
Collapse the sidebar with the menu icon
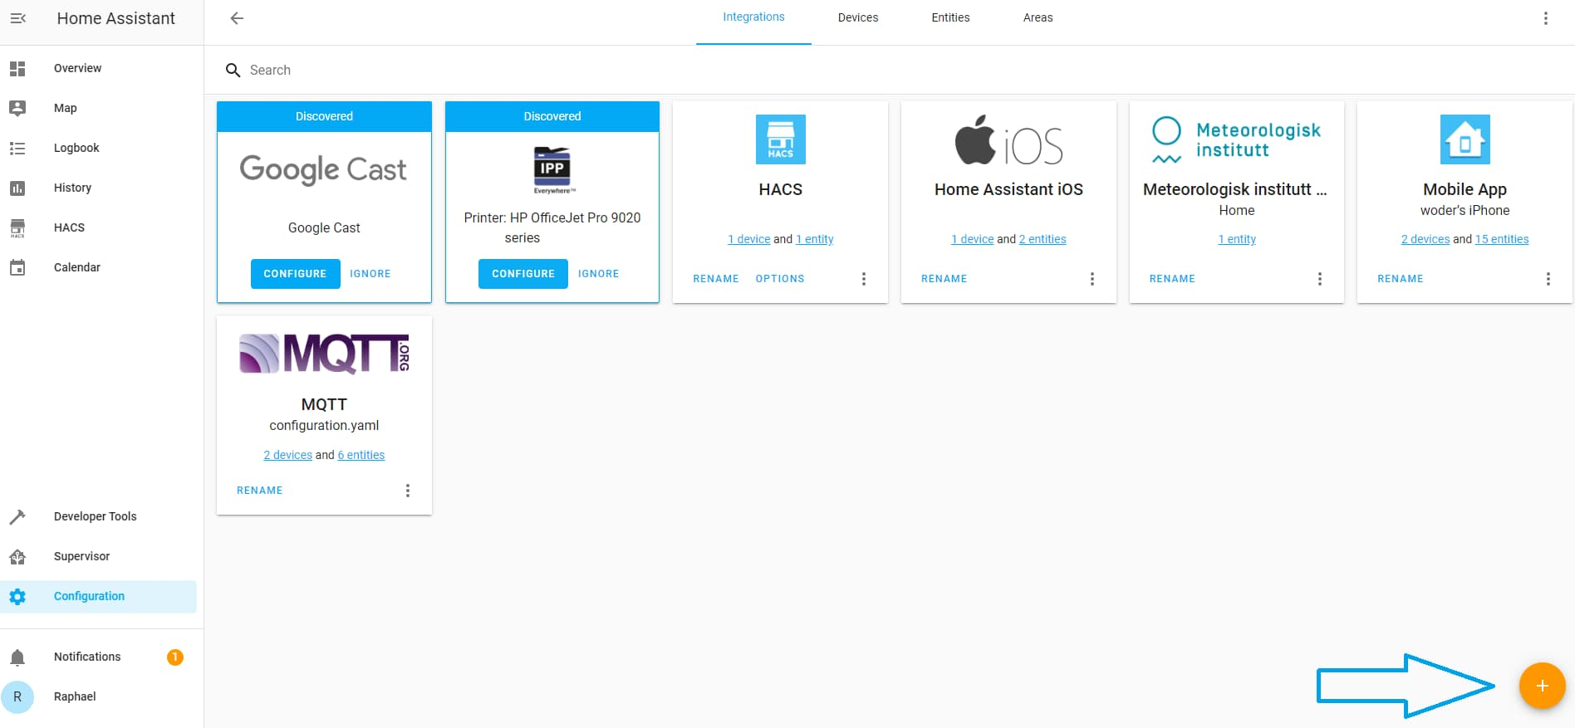(x=17, y=18)
